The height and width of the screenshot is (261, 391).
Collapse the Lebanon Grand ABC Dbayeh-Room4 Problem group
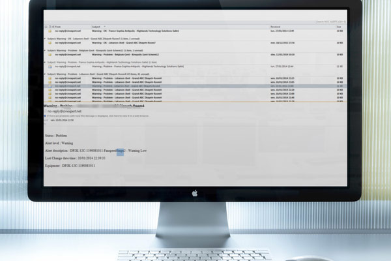point(45,74)
